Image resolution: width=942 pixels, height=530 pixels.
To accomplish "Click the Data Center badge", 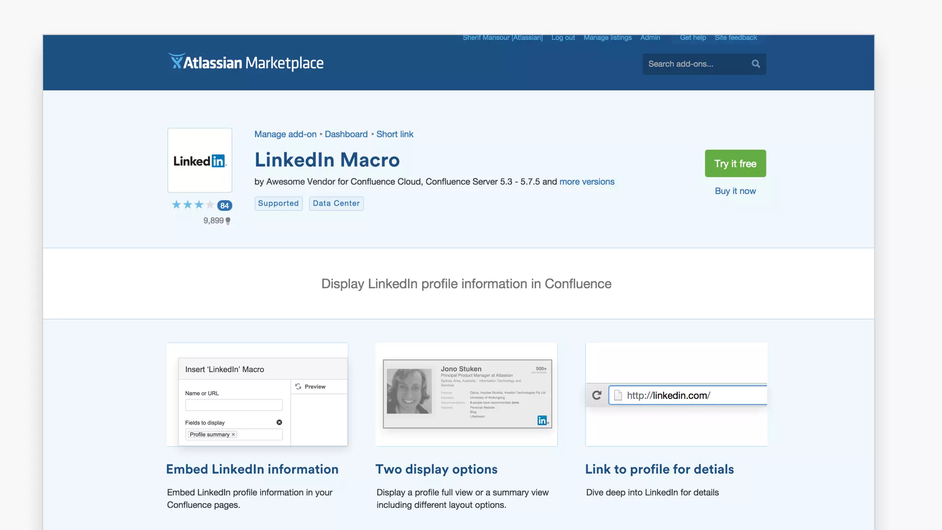I will [336, 203].
